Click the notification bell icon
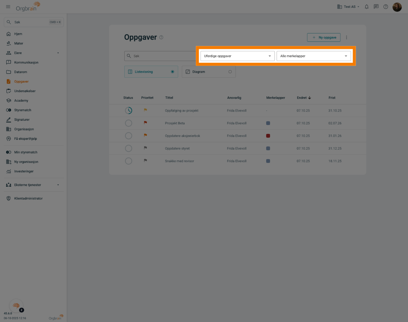Image resolution: width=408 pixels, height=322 pixels. (367, 7)
